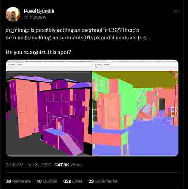Show the 10 Quotes list
This screenshot has height=189, width=188.
(x=47, y=181)
